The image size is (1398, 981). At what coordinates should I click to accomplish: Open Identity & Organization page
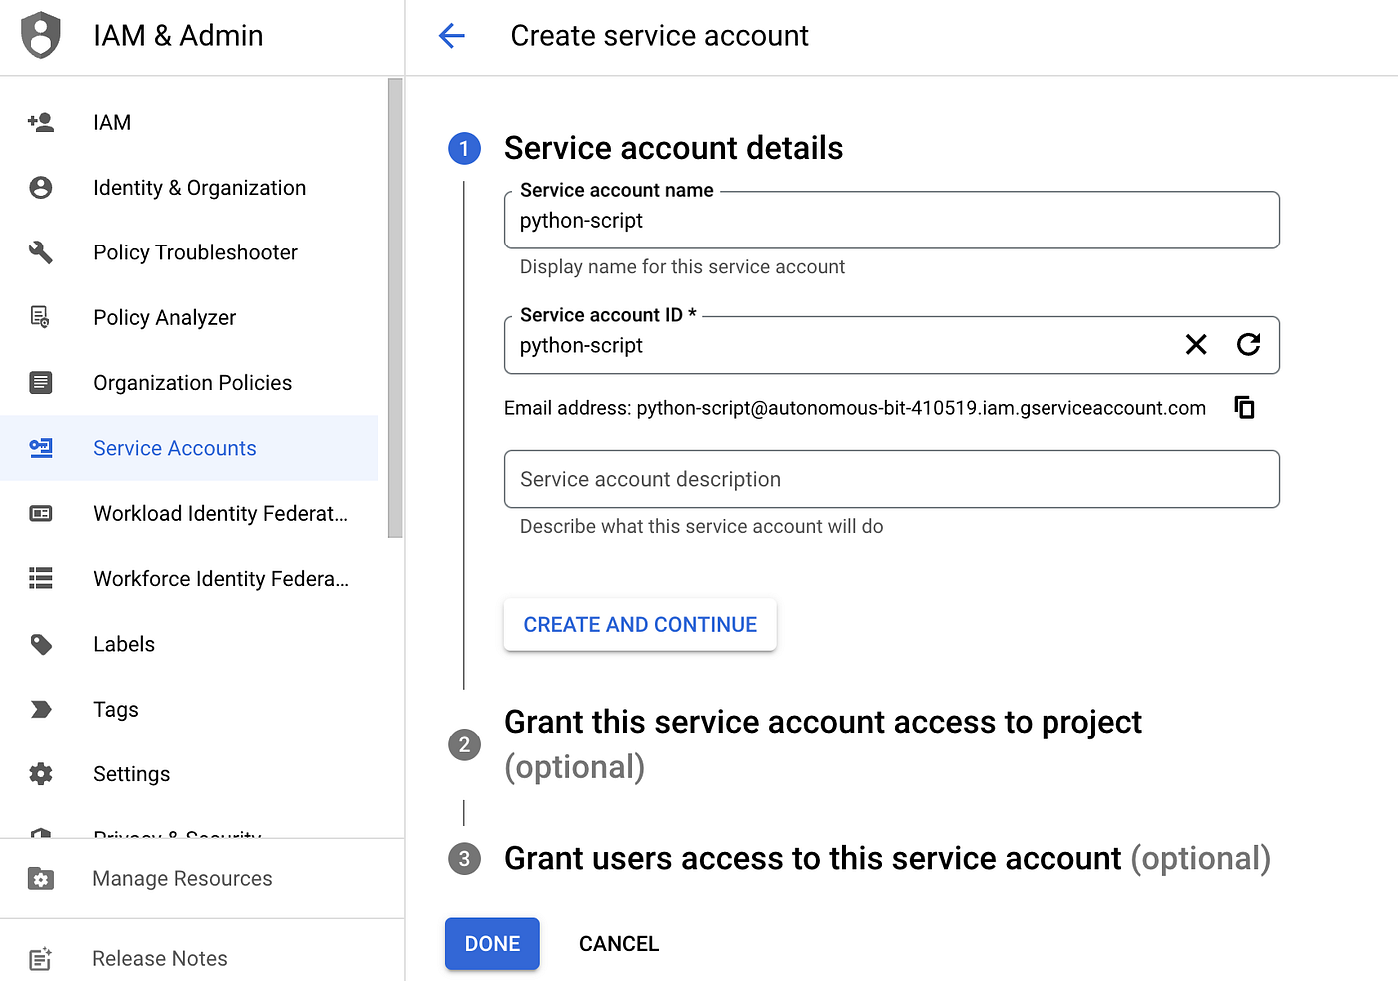tap(199, 188)
